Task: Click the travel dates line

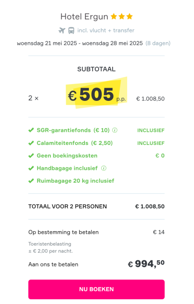Action: pos(80,43)
